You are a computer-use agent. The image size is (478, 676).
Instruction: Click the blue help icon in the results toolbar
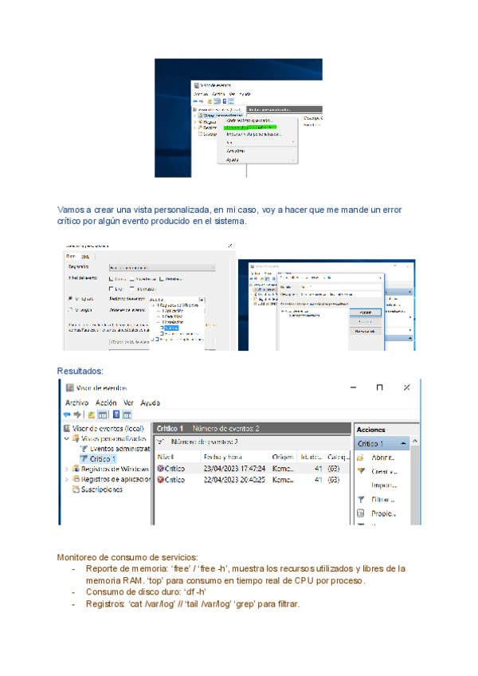(x=116, y=415)
